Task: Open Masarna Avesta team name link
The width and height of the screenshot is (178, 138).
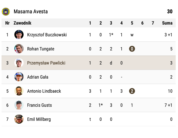Action: tap(31, 12)
